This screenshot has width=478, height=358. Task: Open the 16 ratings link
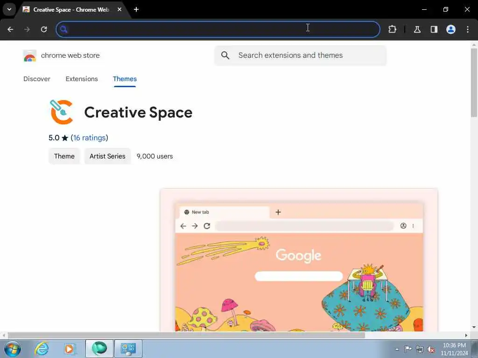point(89,138)
